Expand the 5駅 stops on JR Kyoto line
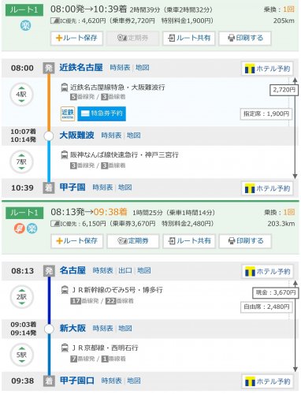 click(21, 355)
